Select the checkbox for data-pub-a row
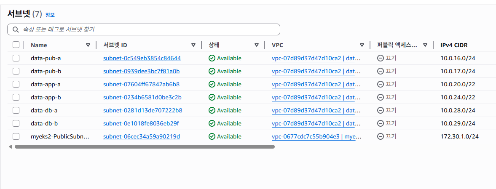 coord(16,58)
